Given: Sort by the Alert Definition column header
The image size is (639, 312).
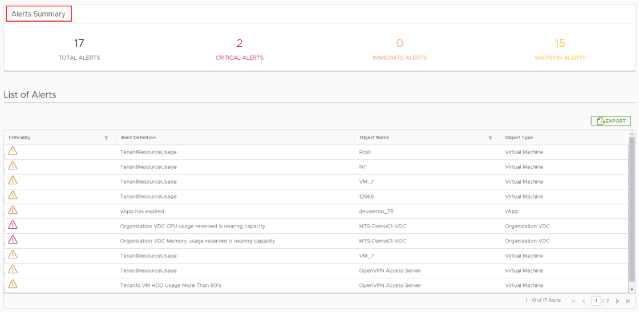Looking at the screenshot, I should (x=138, y=137).
